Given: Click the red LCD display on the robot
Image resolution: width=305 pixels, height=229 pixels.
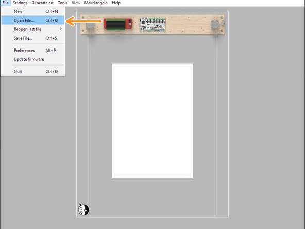Looking at the screenshot, I should point(118,24).
